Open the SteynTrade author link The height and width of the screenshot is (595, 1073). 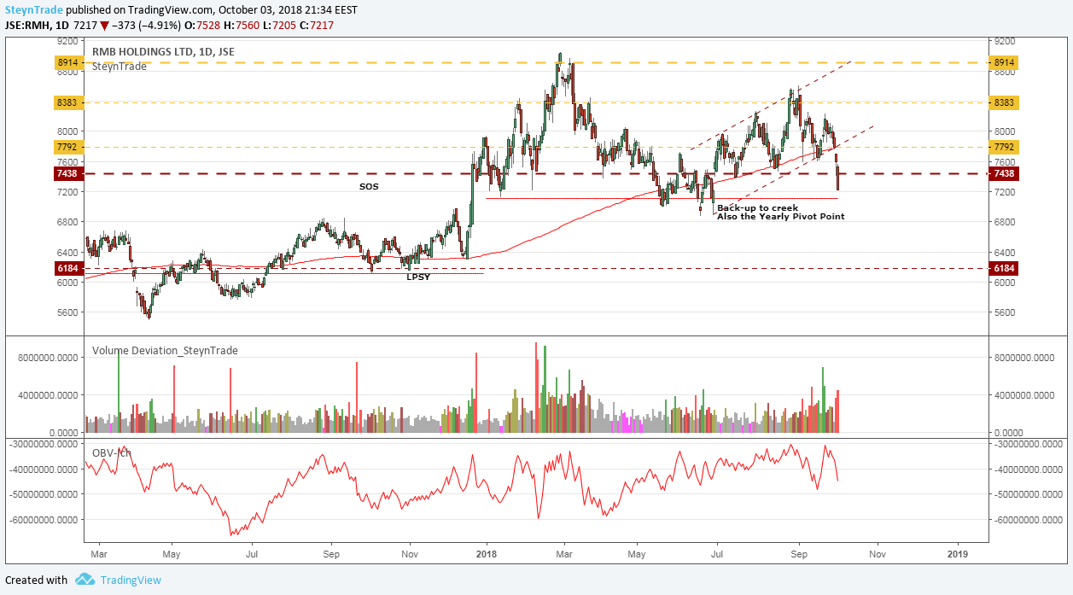(x=32, y=9)
